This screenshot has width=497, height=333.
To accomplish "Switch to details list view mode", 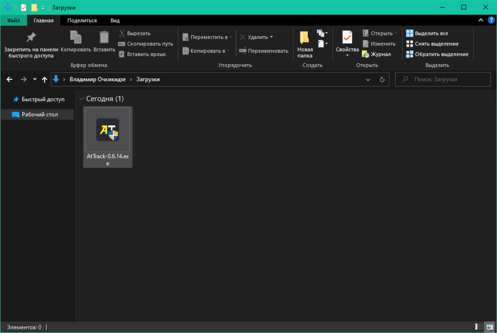I will tap(479, 327).
